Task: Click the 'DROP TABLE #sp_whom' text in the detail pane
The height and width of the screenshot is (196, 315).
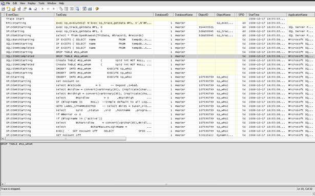Action: point(17,144)
